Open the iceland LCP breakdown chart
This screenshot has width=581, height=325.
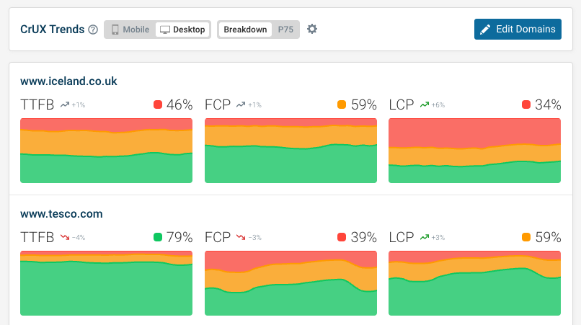474,151
